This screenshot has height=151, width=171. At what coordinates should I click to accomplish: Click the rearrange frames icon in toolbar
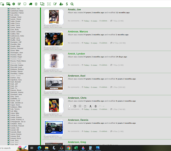pos(42,4)
